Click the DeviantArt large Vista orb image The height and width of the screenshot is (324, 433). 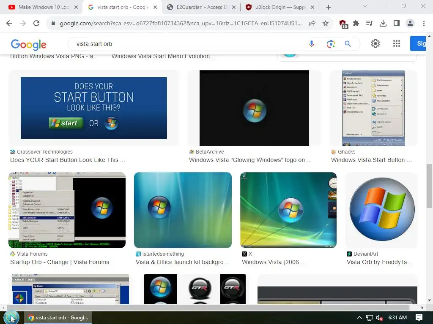pos(381,210)
